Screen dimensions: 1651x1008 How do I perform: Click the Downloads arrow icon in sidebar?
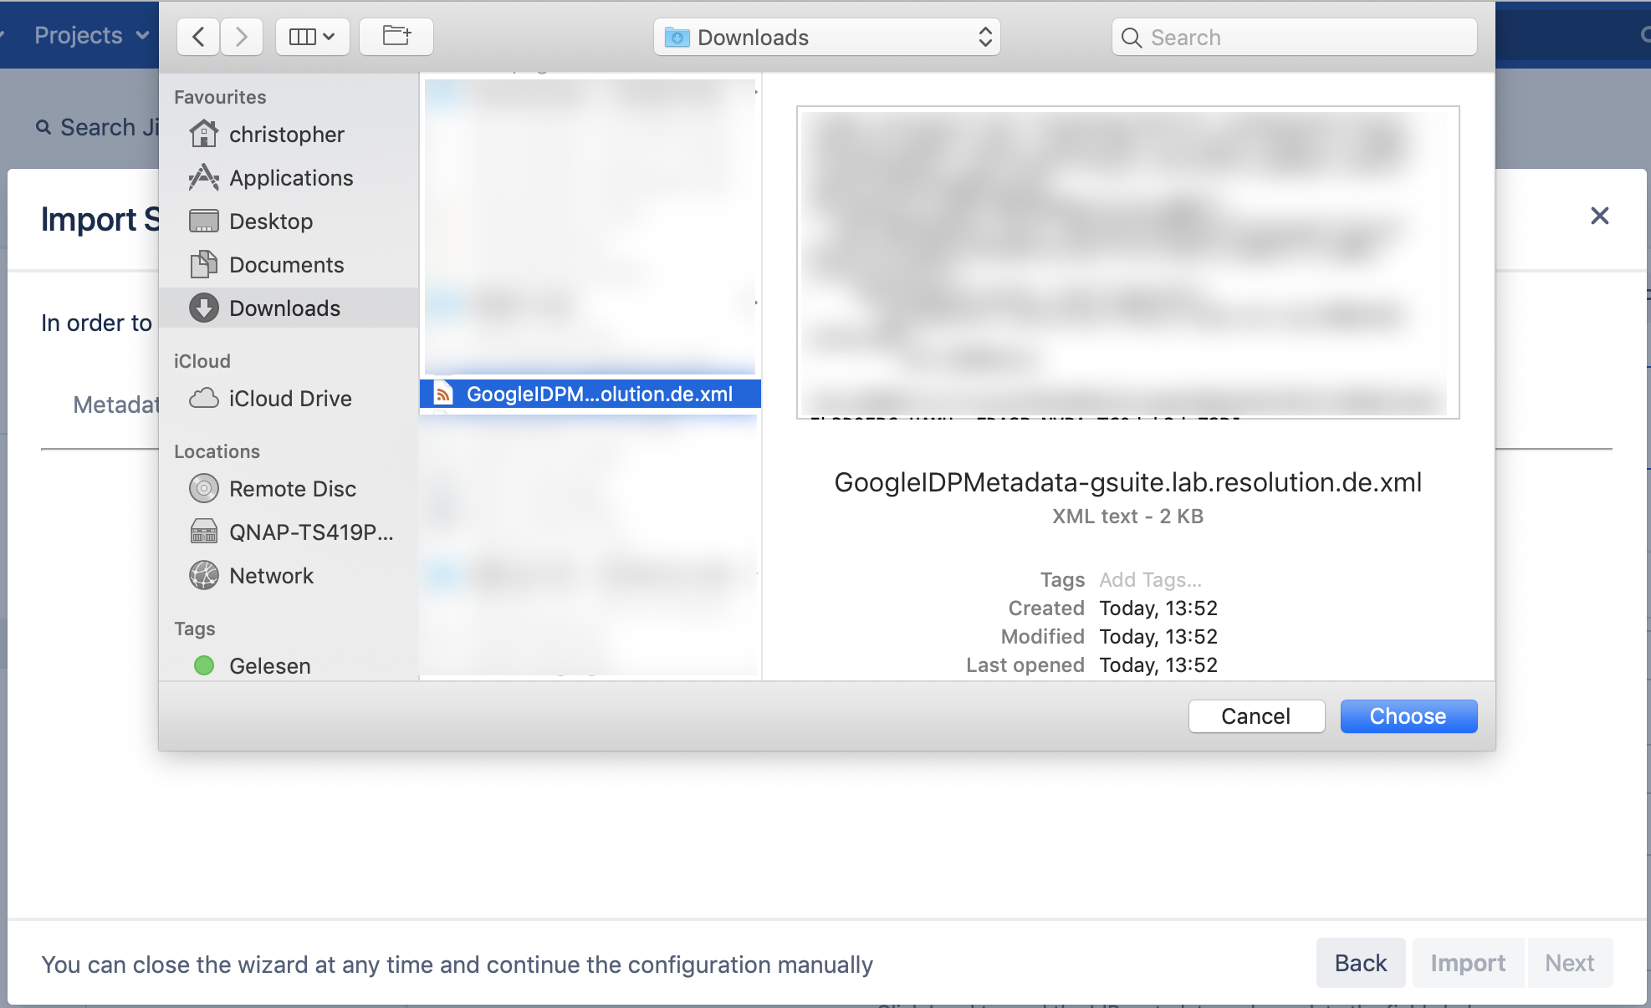click(x=203, y=308)
